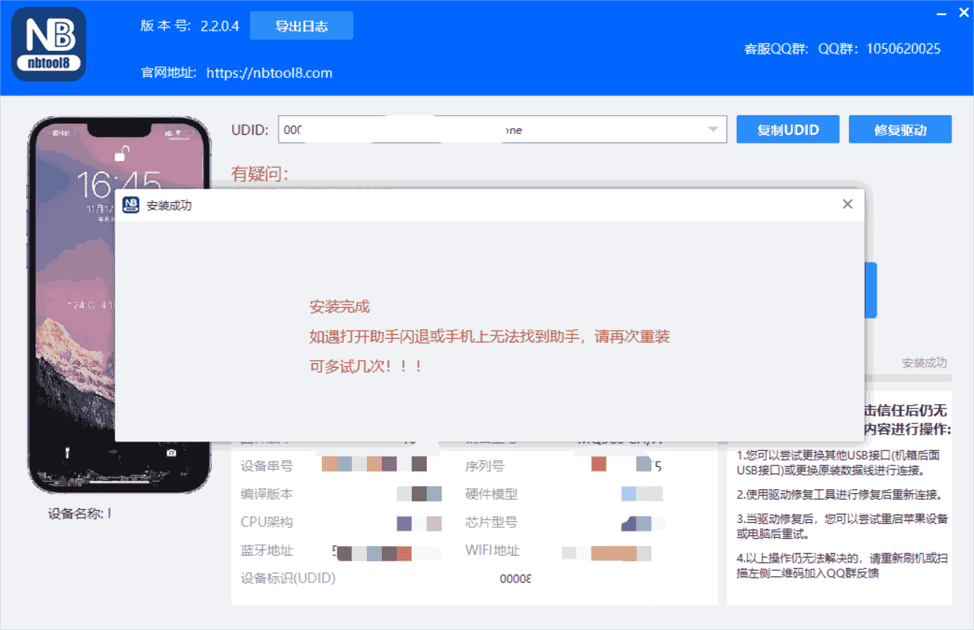Click tip 3 about 重启苹果设备
The height and width of the screenshot is (630, 974).
point(842,527)
